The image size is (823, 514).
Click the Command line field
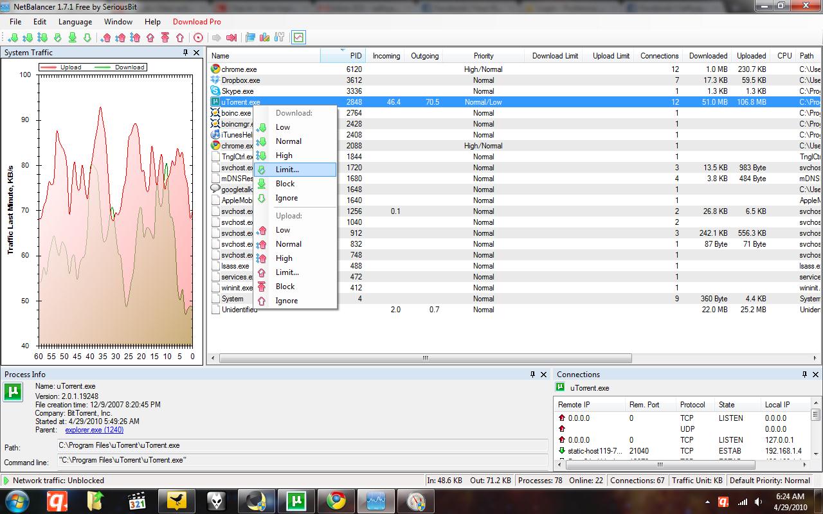coord(302,460)
